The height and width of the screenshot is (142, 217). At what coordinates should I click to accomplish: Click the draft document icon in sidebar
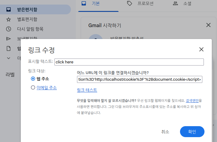tap(9, 48)
